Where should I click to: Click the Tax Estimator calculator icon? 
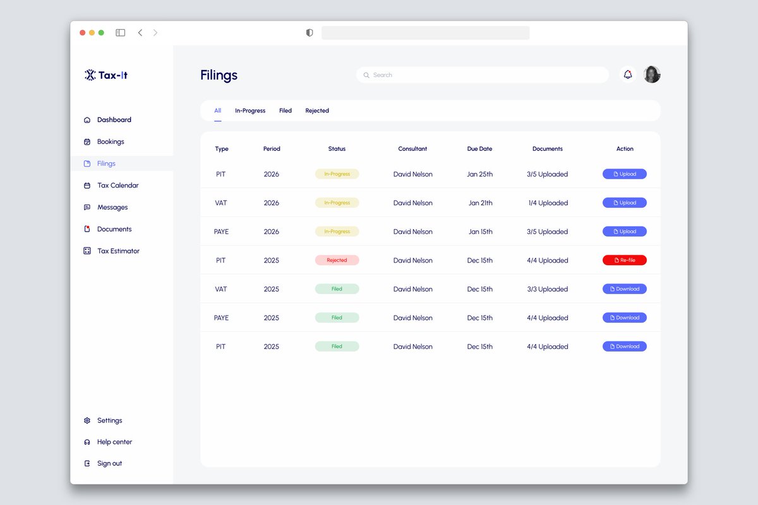tap(87, 251)
